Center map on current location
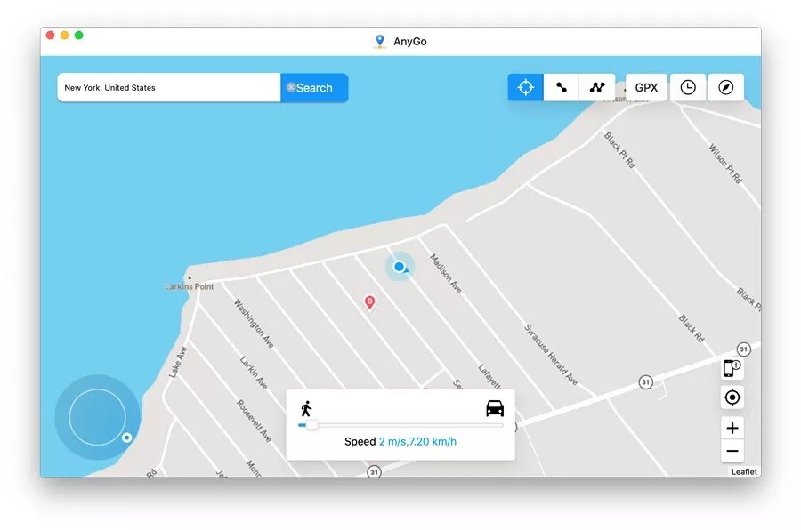Viewport: 801px width, 530px height. pos(732,397)
